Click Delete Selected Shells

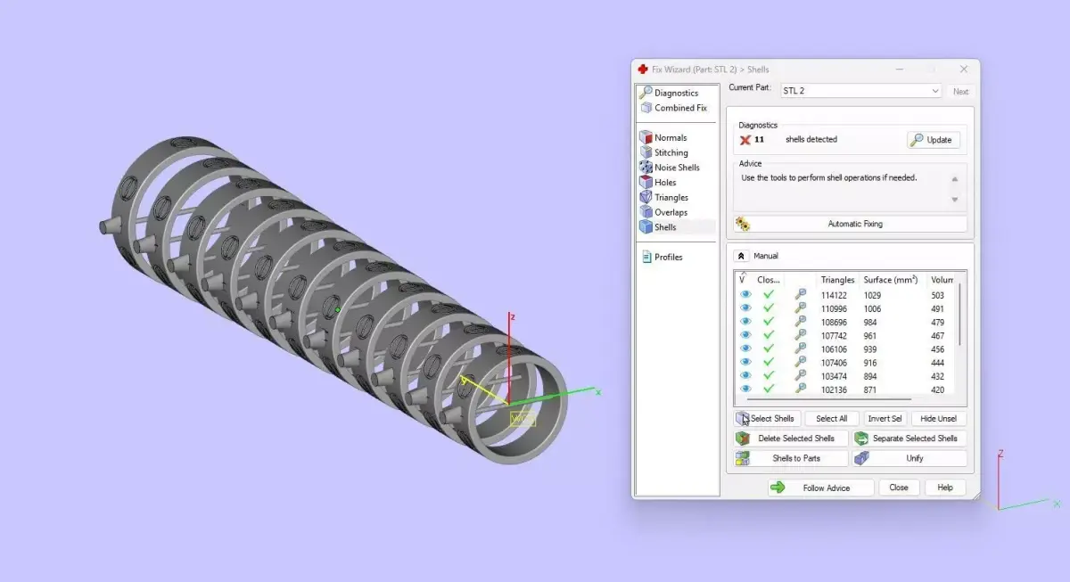[x=791, y=439]
